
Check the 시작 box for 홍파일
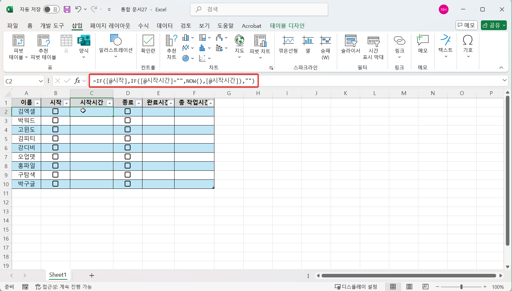coord(55,166)
